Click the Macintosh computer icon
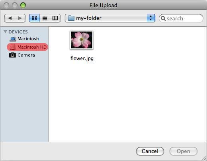The image size is (207, 161). pyautogui.click(x=13, y=39)
